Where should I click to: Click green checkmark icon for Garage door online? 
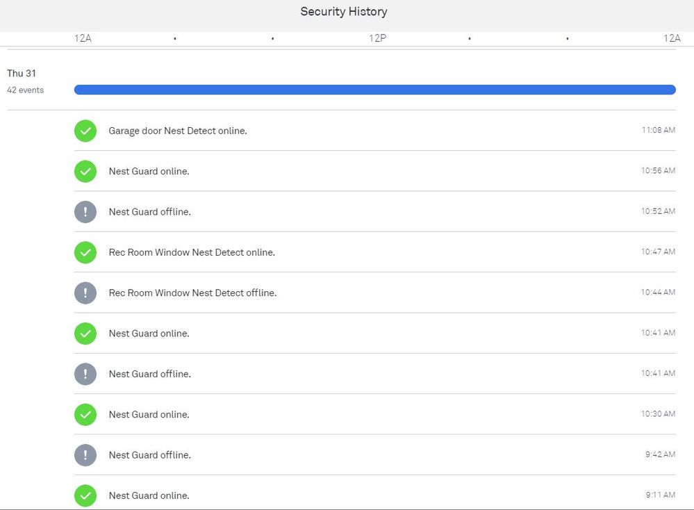coord(85,131)
